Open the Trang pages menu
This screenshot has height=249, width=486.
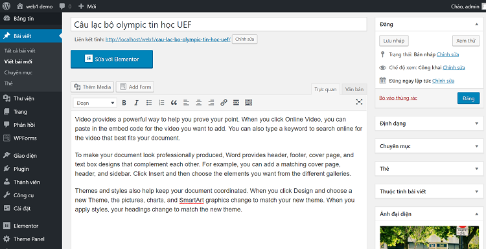31,112
